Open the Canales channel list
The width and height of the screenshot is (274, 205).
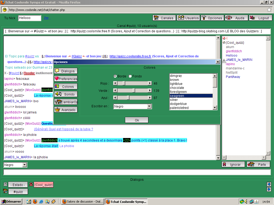pyautogui.click(x=164, y=18)
